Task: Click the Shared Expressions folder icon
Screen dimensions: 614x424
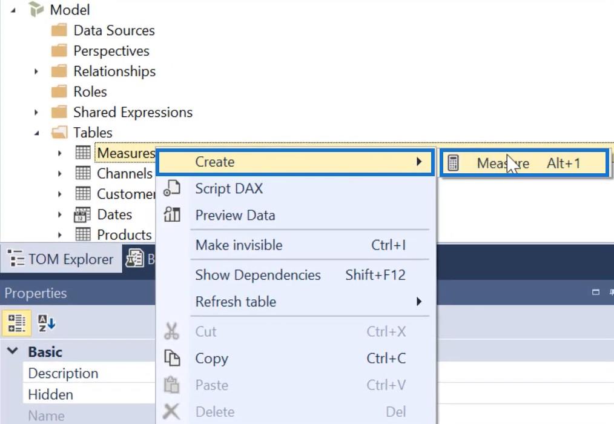Action: point(59,111)
